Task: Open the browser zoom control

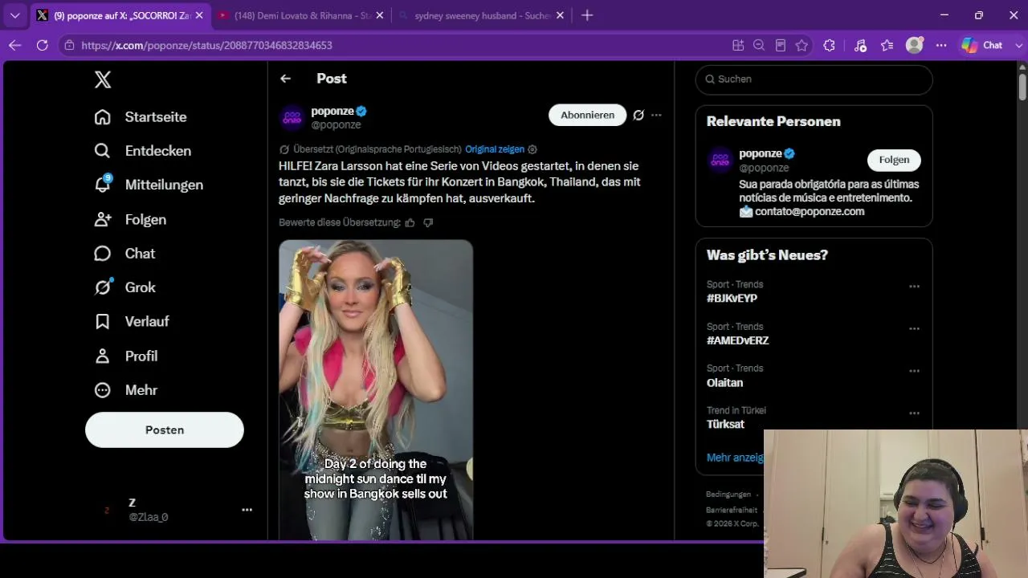Action: point(759,46)
